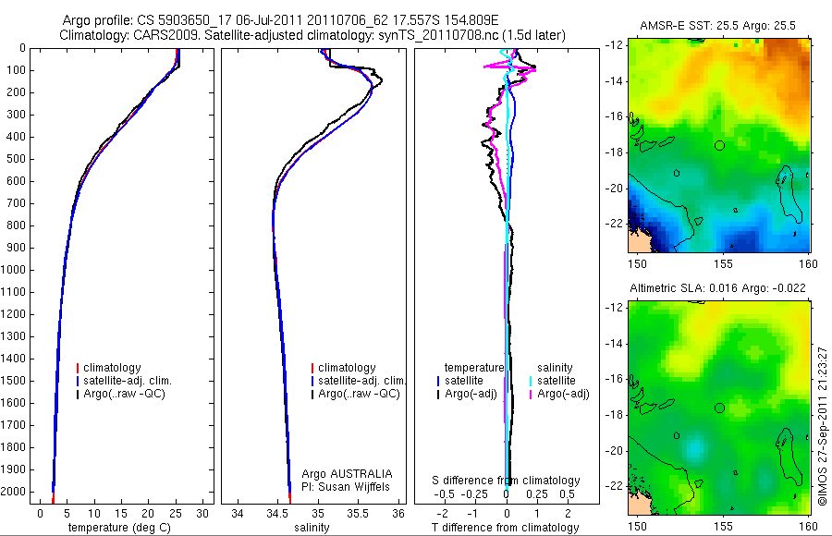This screenshot has height=536, width=832.
Task: Click the cyan salinity satellite legend marker
Action: tap(531, 381)
